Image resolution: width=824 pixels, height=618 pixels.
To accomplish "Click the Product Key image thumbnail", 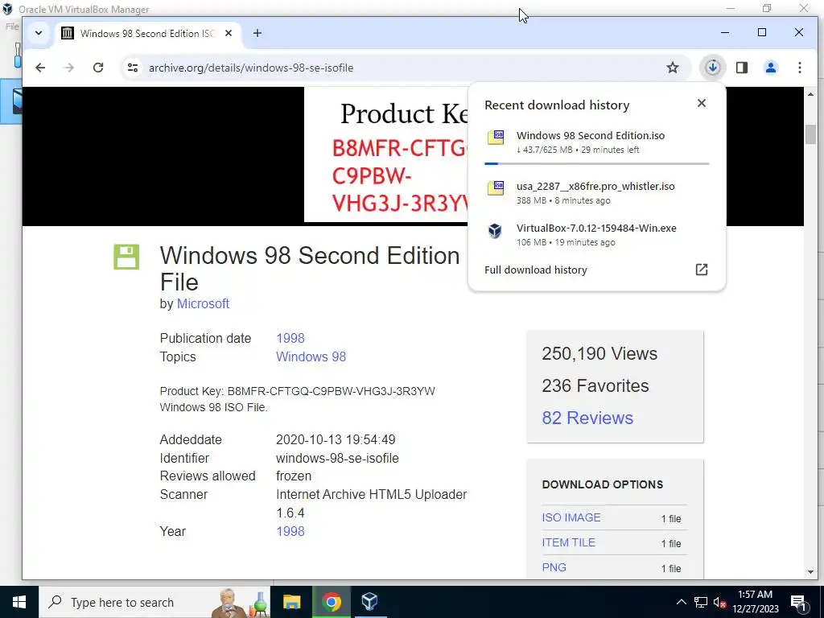I will click(x=386, y=154).
